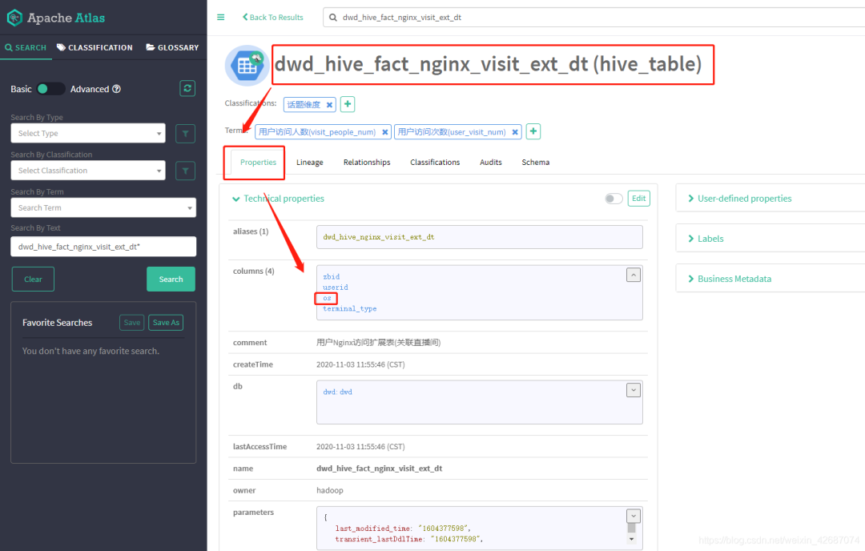Open the Select Type dropdown

(88, 134)
